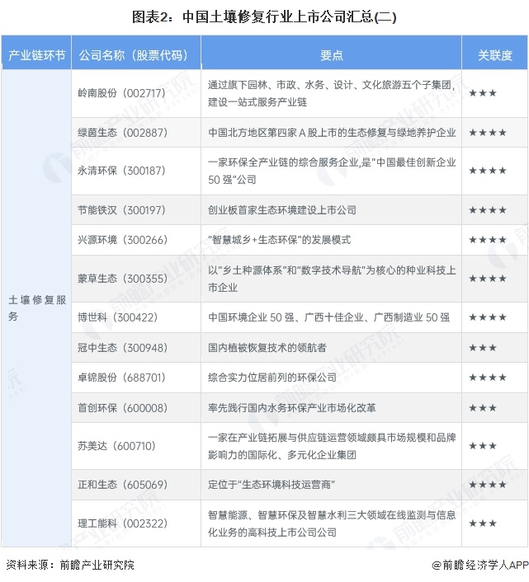Click 蒙草生态 description about 乡土种源体系
Screen dimensions: 529x582
[332, 279]
